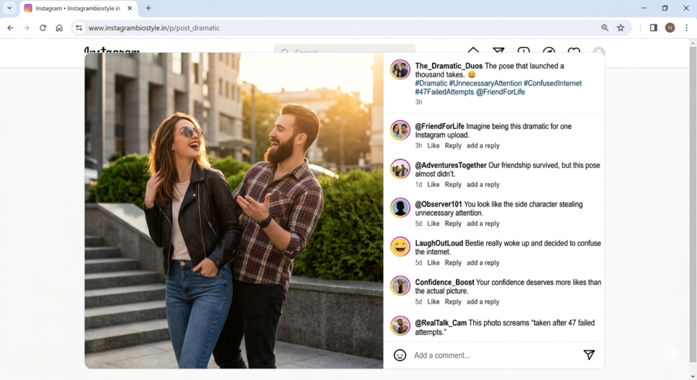Open @FriendForLife commenter avatar

pos(400,130)
